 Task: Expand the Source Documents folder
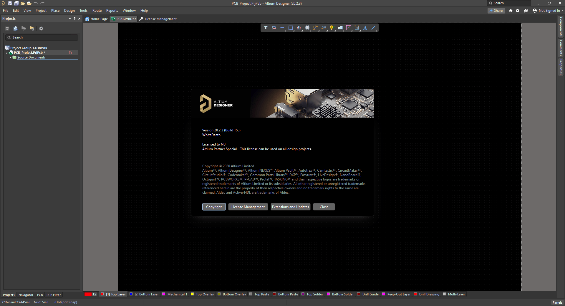10,57
